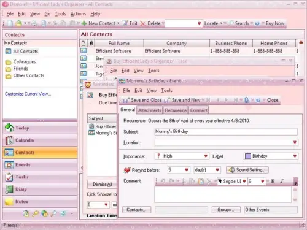The image size is (307, 230).
Task: Click the purple Birthday label color swatch
Action: (x=248, y=156)
